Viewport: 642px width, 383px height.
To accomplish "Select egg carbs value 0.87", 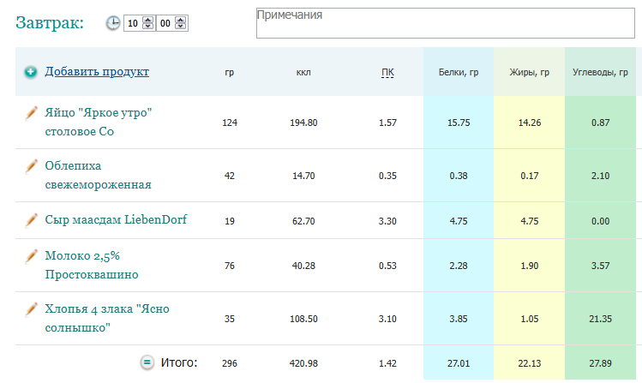I will pyautogui.click(x=600, y=123).
